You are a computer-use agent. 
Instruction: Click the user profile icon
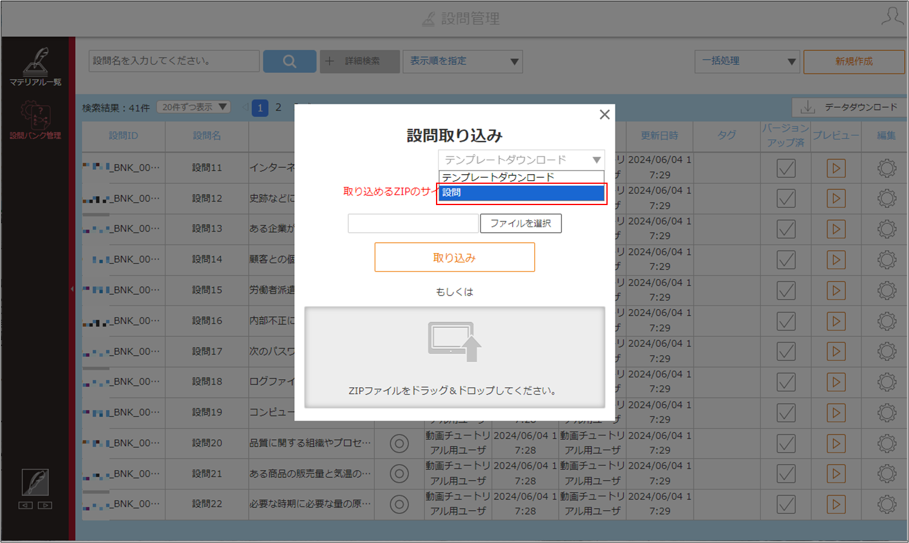[892, 17]
